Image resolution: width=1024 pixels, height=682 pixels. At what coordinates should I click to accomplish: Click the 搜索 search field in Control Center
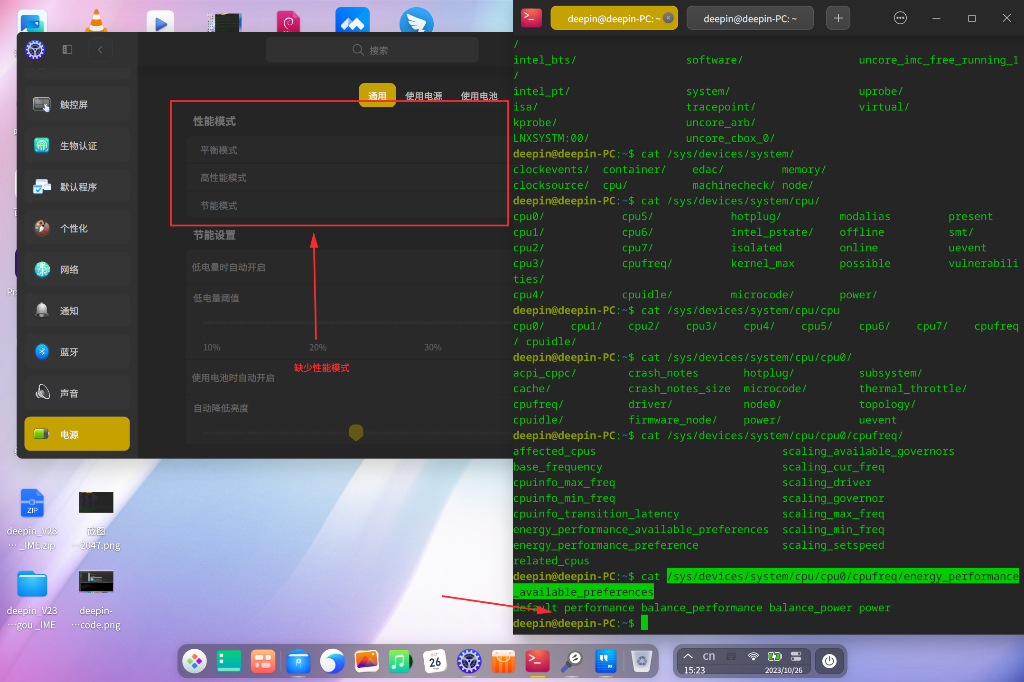click(x=372, y=49)
